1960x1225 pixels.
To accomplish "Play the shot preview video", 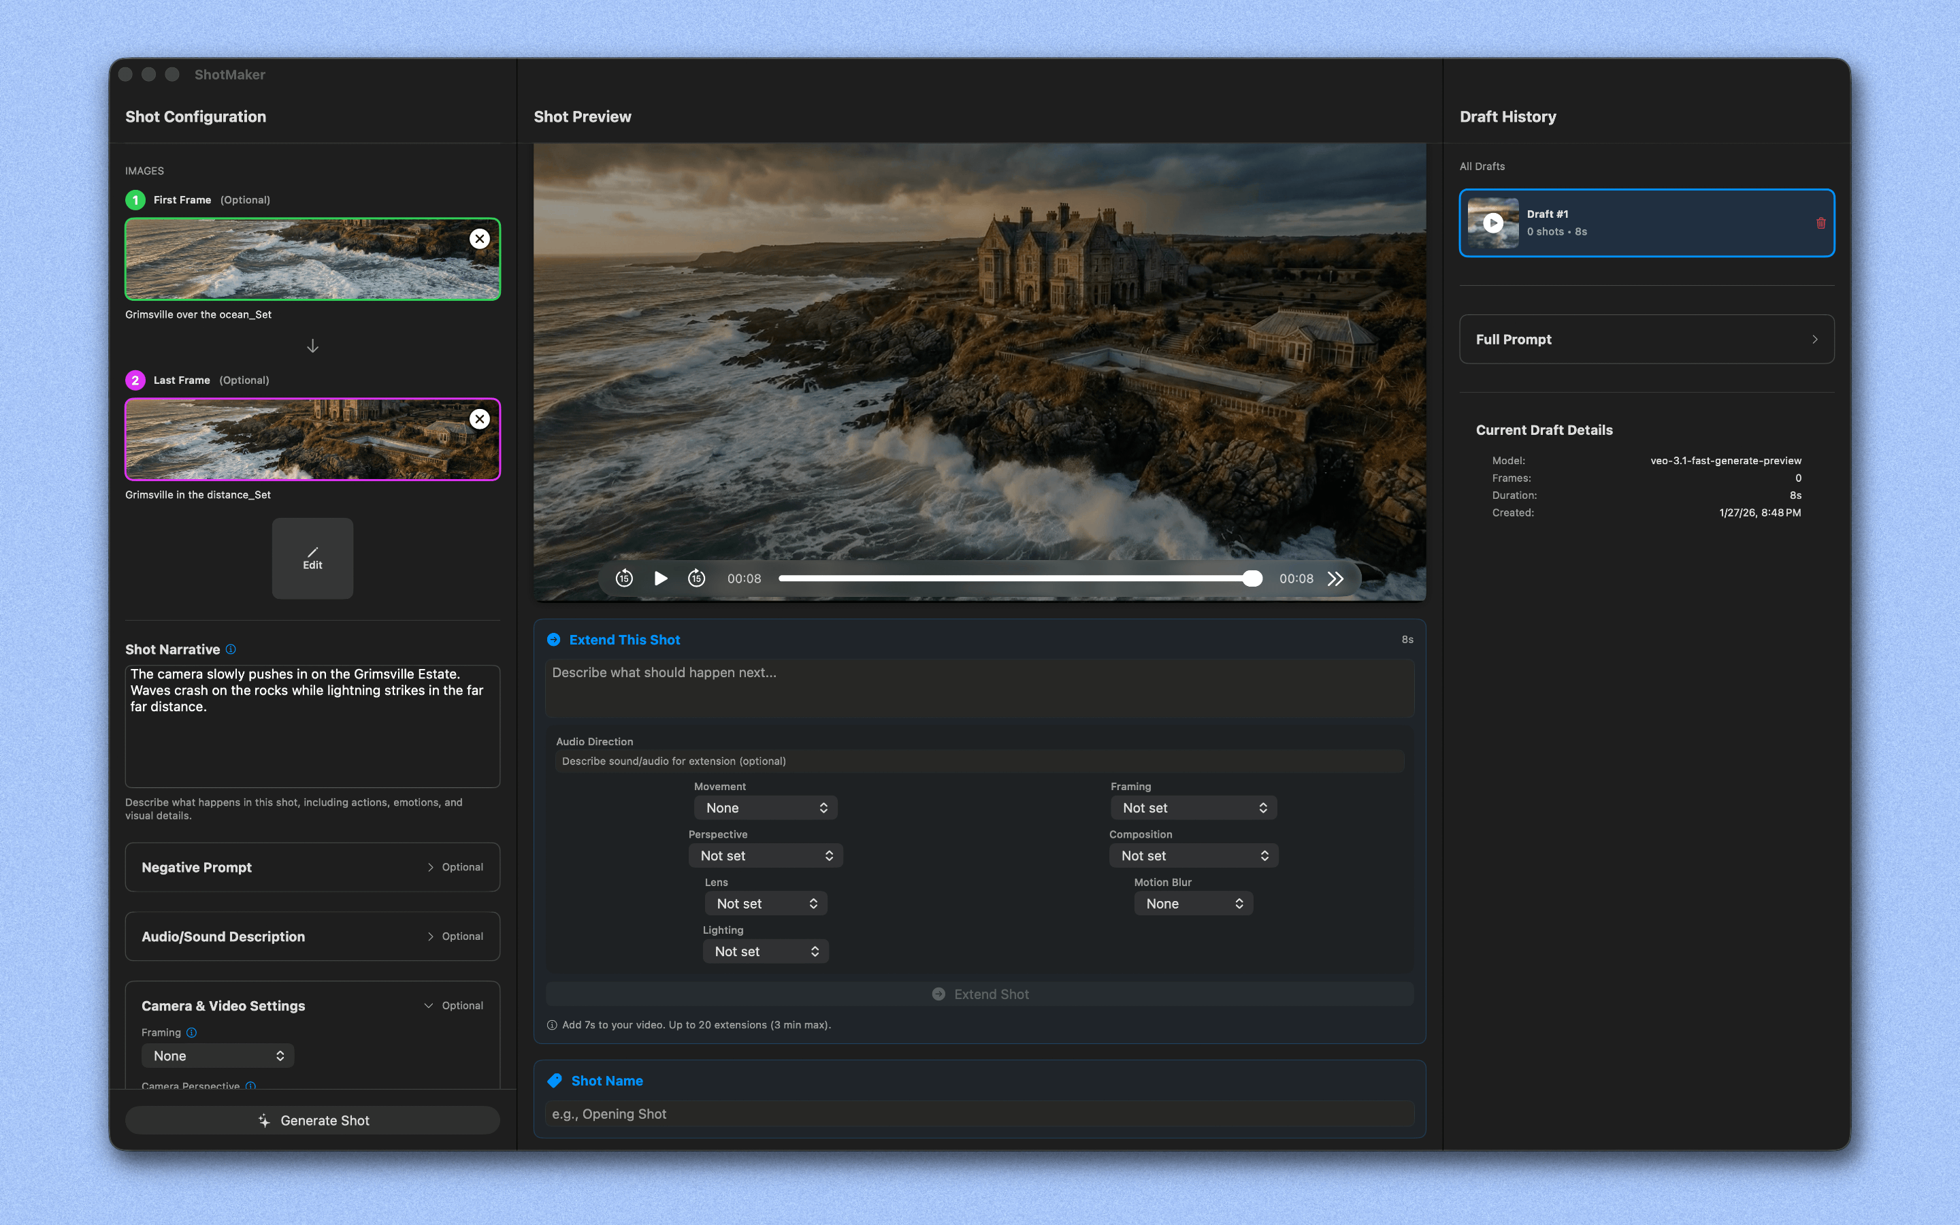I will pos(661,578).
